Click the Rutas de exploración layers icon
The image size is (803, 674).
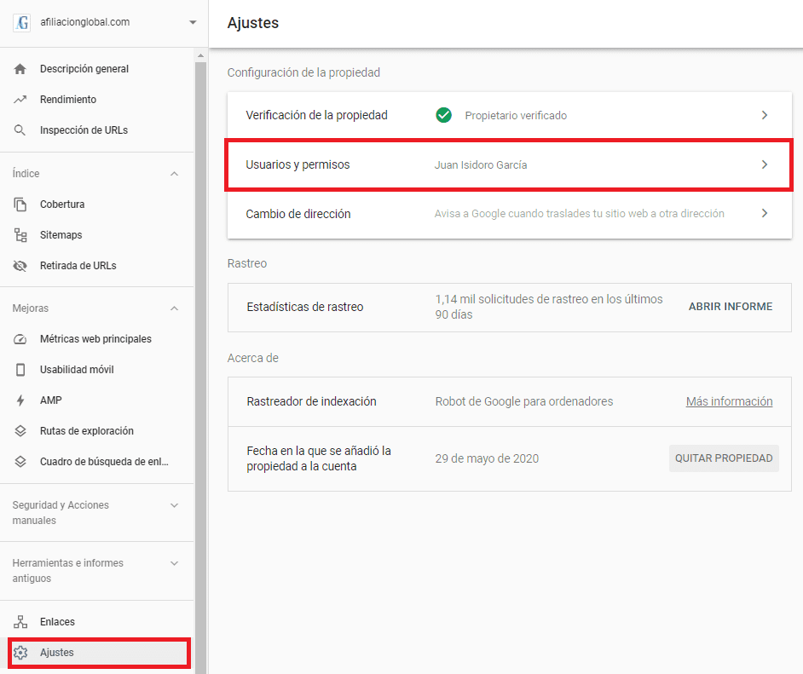pyautogui.click(x=20, y=431)
